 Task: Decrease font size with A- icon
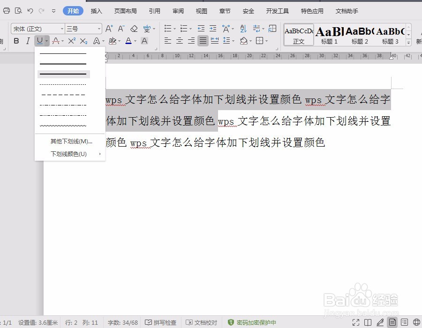coord(121,29)
